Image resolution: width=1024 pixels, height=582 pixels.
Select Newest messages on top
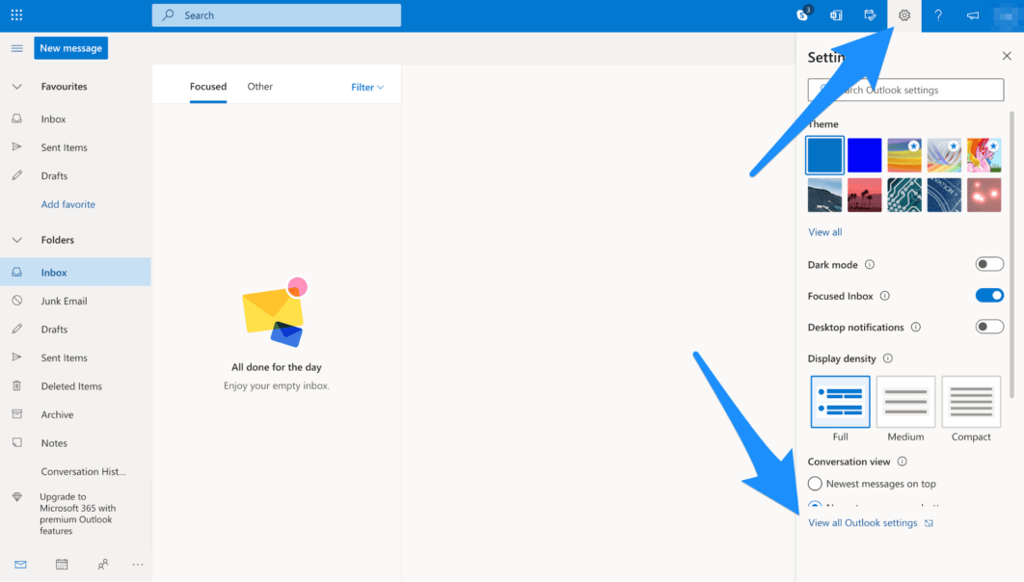pos(815,483)
